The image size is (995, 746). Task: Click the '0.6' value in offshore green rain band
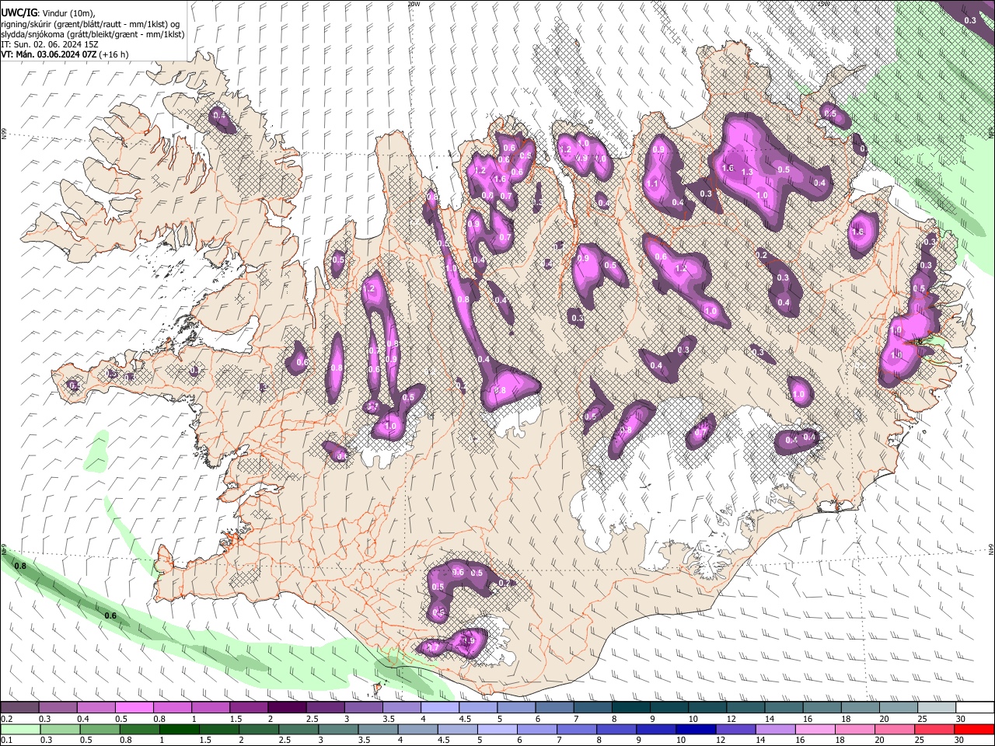[x=110, y=615]
